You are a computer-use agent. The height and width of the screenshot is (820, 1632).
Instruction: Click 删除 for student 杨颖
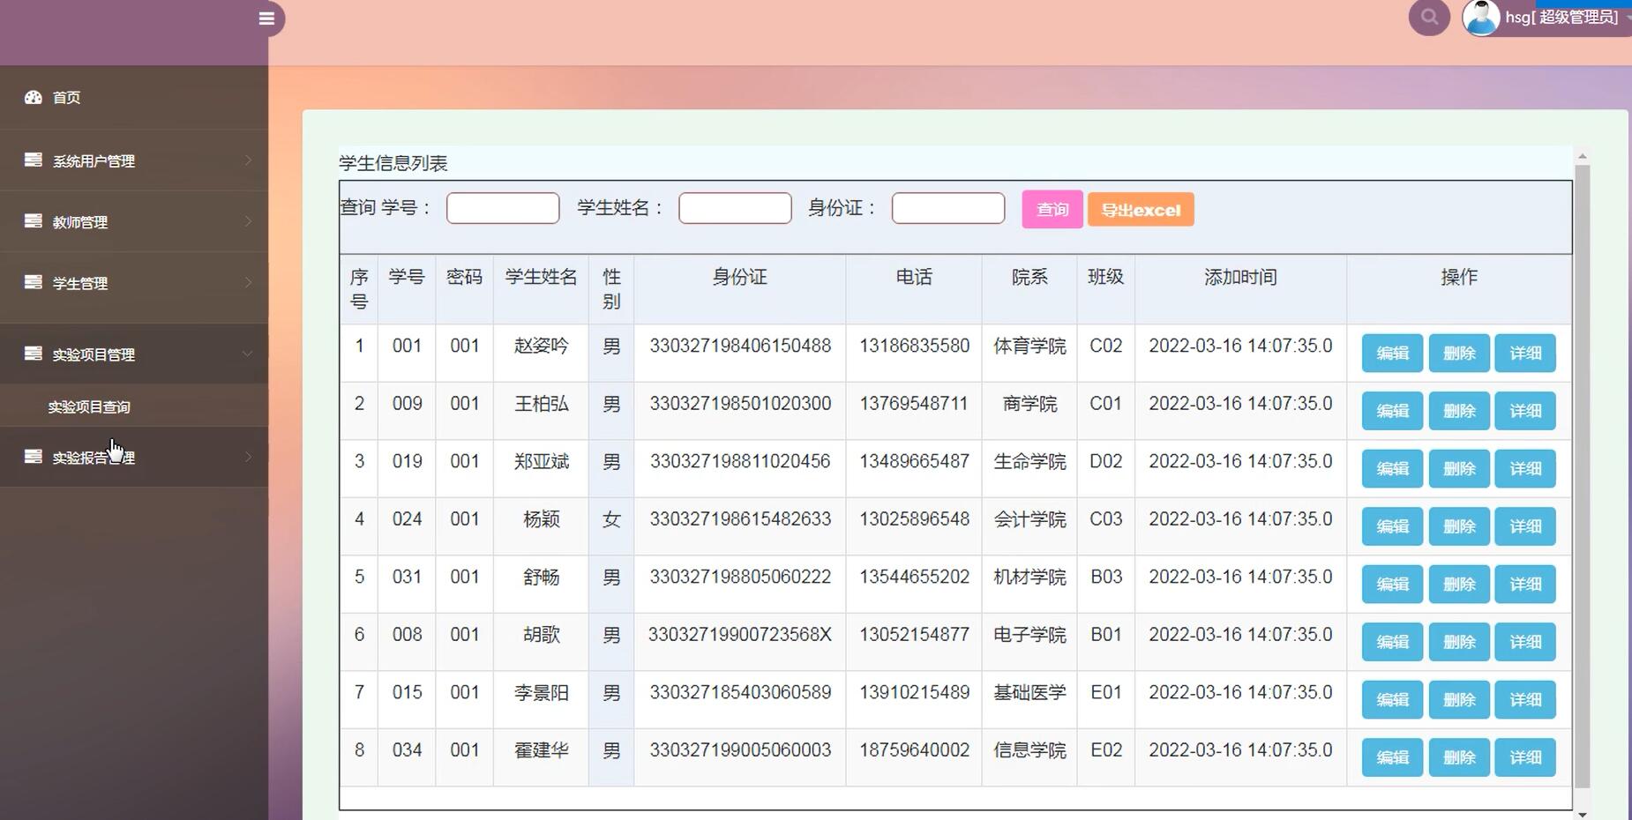pyautogui.click(x=1459, y=526)
